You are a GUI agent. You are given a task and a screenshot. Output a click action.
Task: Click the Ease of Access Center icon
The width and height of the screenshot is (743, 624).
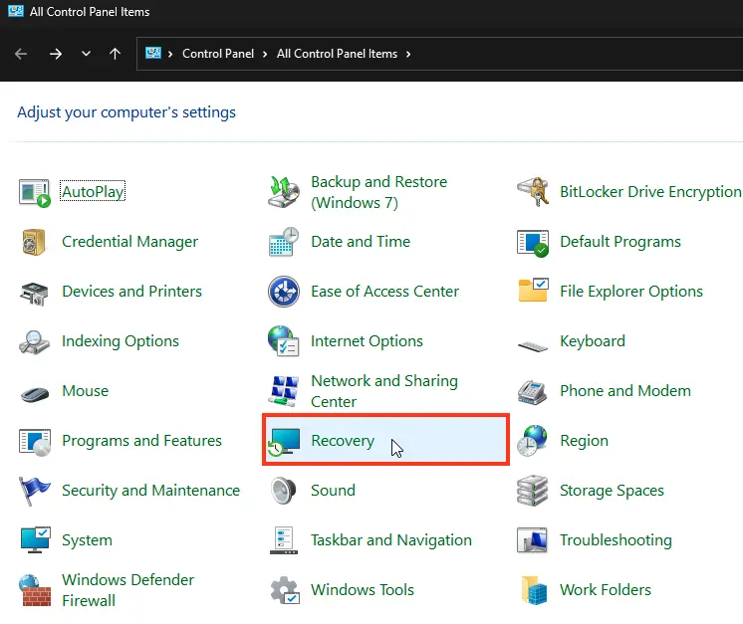[x=284, y=292]
